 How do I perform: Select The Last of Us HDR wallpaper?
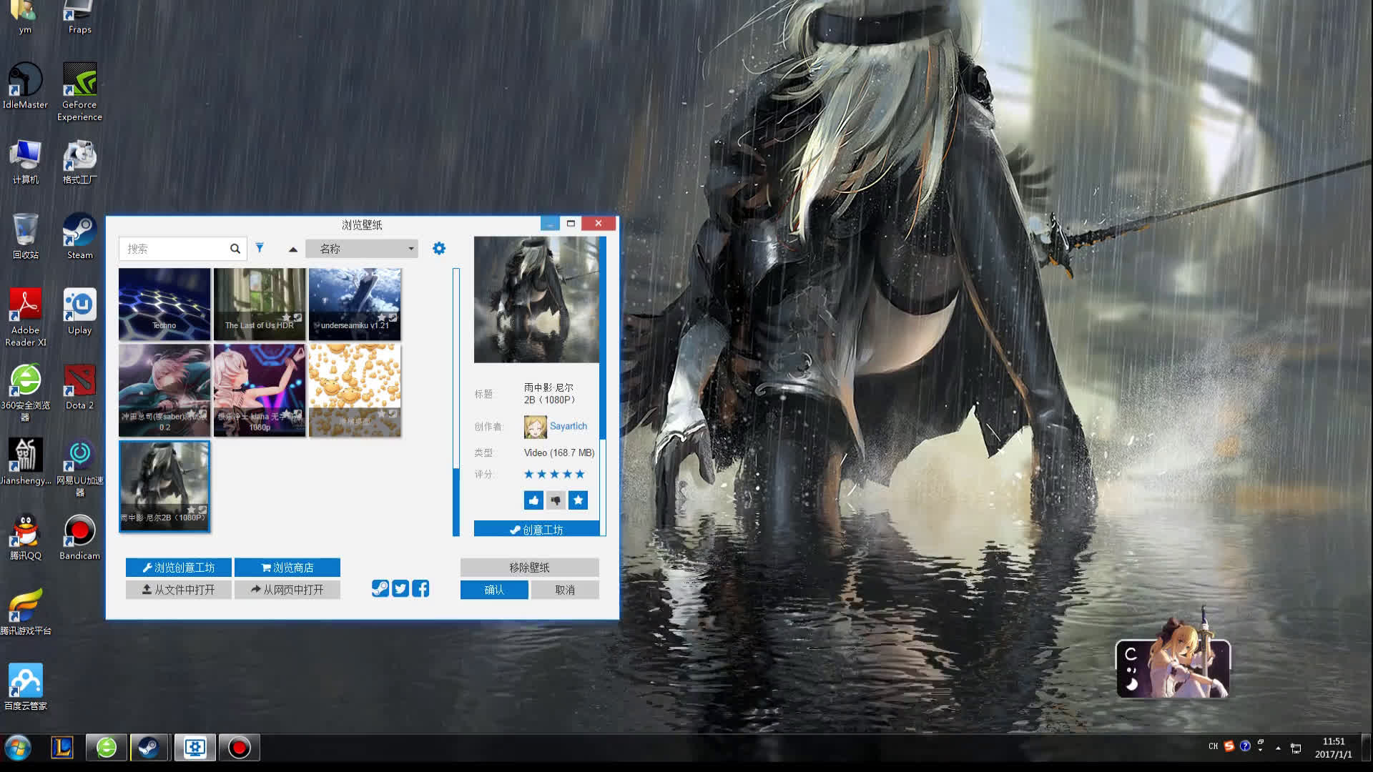click(x=260, y=305)
